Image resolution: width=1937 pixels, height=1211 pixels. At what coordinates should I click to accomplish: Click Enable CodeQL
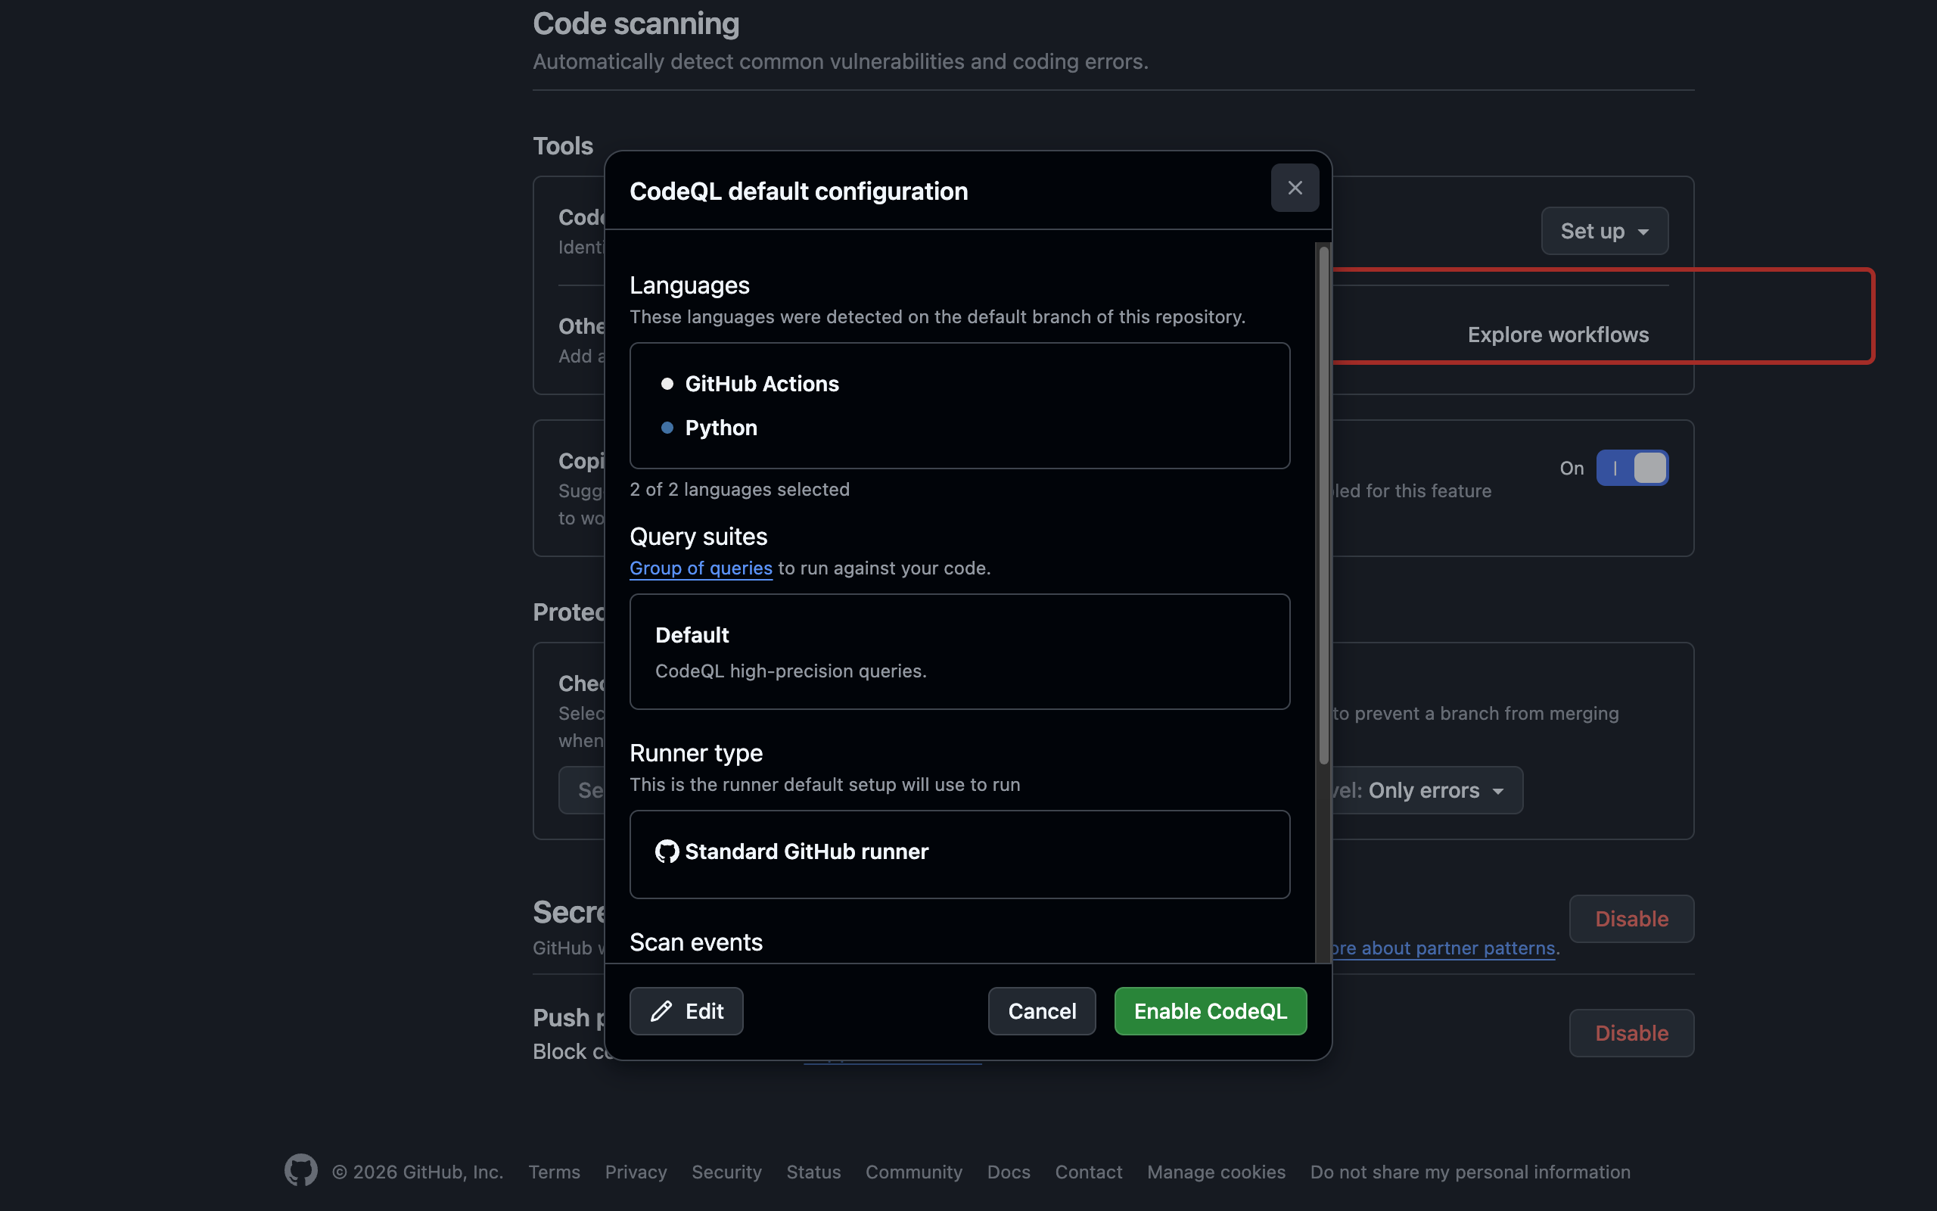[x=1209, y=1010]
